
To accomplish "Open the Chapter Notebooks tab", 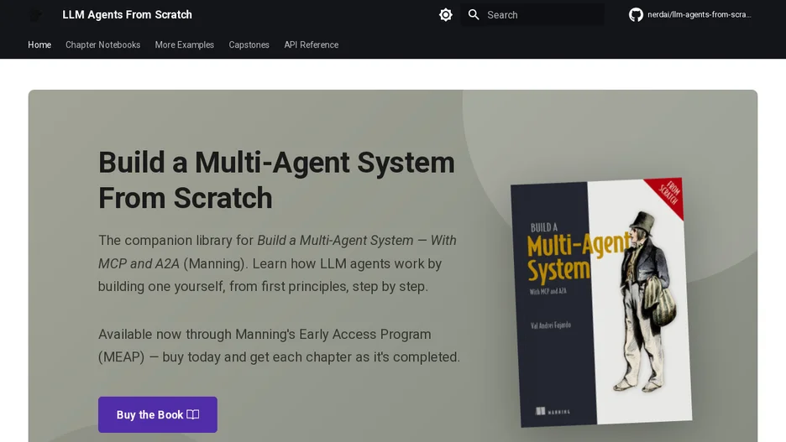I will 102,45.
